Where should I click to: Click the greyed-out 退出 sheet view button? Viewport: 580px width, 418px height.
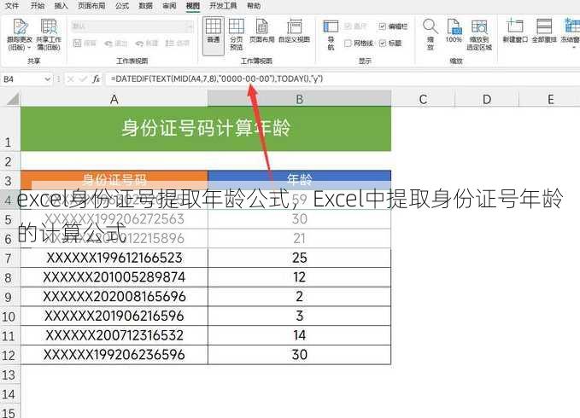tap(116, 44)
